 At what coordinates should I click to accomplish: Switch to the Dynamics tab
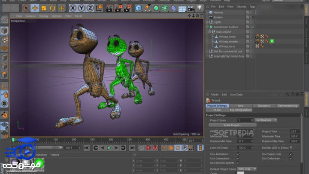(x=264, y=105)
